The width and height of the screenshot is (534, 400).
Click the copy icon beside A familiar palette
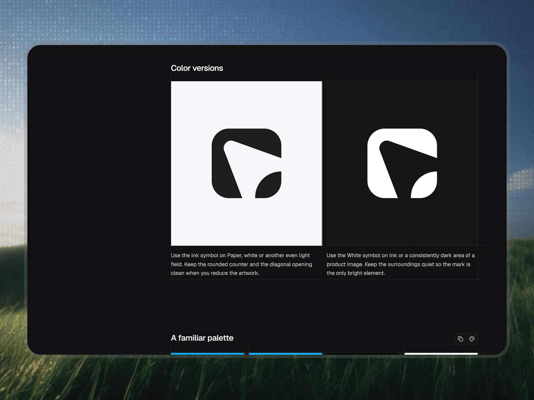[x=461, y=339]
